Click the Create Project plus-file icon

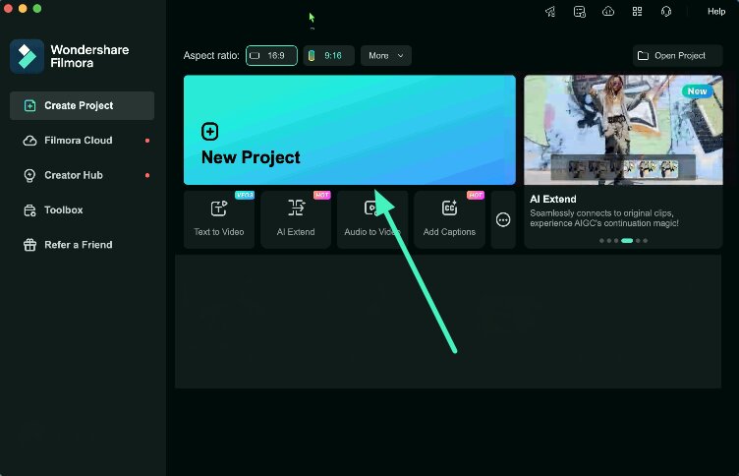[29, 105]
